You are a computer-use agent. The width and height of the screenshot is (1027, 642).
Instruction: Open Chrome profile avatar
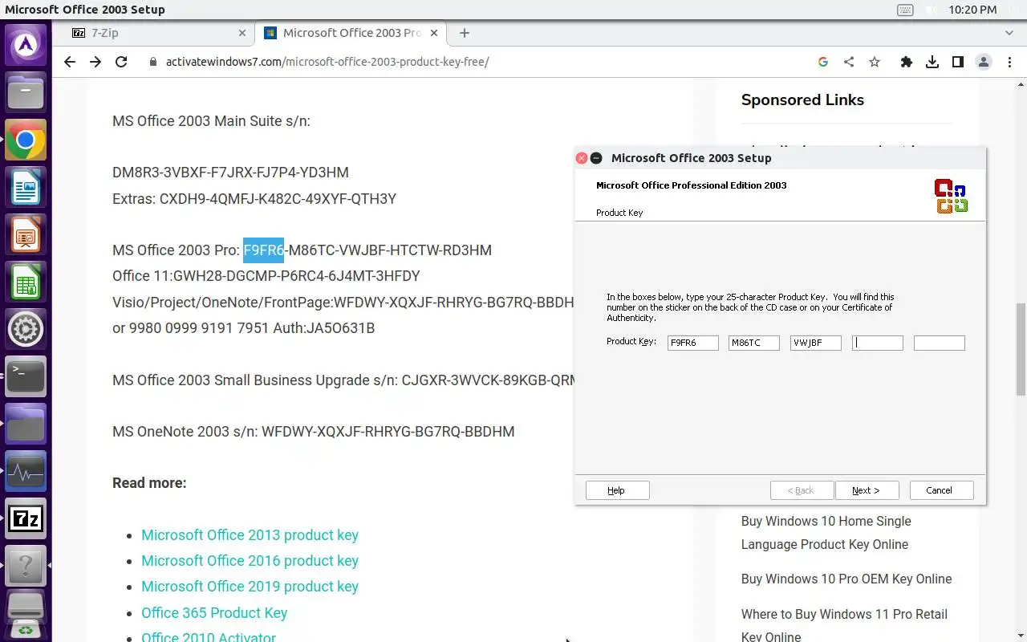click(x=984, y=62)
